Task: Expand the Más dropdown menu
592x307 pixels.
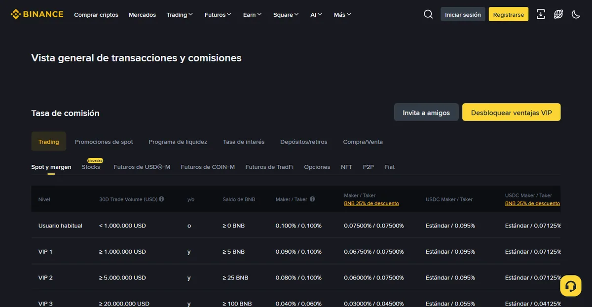Action: [342, 15]
